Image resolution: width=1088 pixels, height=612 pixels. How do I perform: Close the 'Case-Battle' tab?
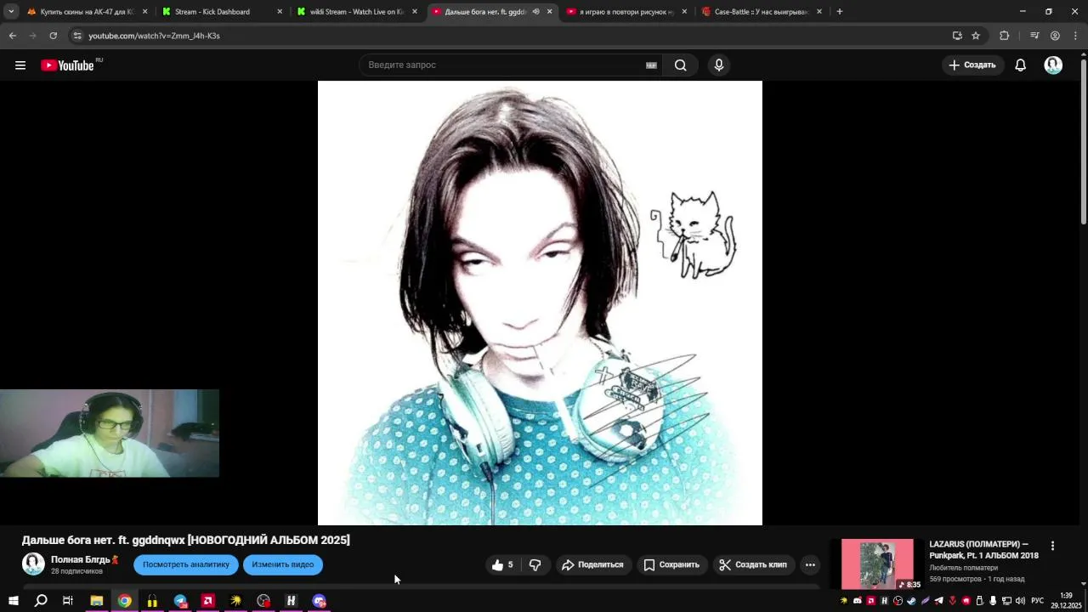[819, 12]
